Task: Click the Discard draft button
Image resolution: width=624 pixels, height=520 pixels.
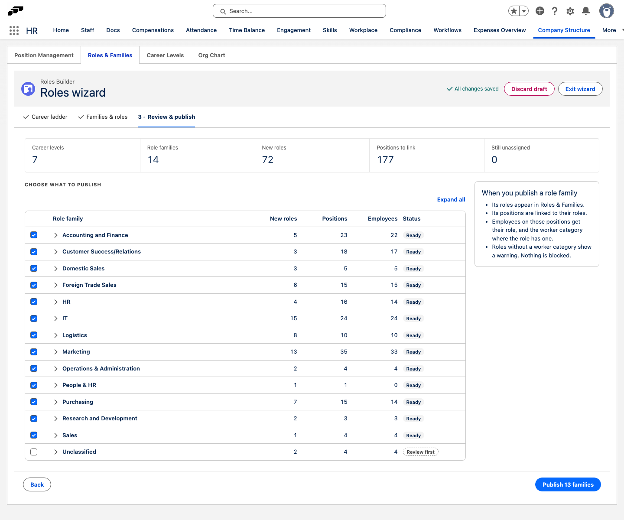Action: [529, 89]
